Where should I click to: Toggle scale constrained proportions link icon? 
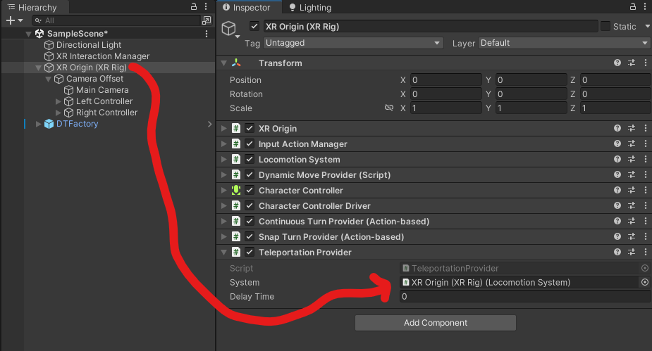[x=389, y=108]
